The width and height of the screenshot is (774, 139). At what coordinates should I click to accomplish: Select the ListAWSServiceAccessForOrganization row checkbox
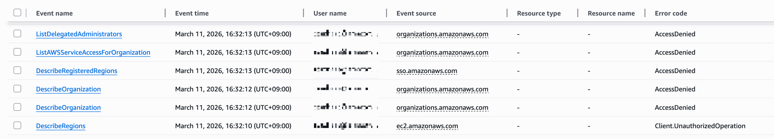pos(18,52)
